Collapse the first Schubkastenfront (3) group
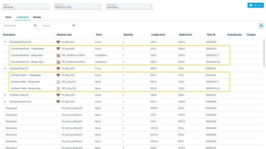Image resolution: width=266 pixels, height=149 pixels. 5,42
